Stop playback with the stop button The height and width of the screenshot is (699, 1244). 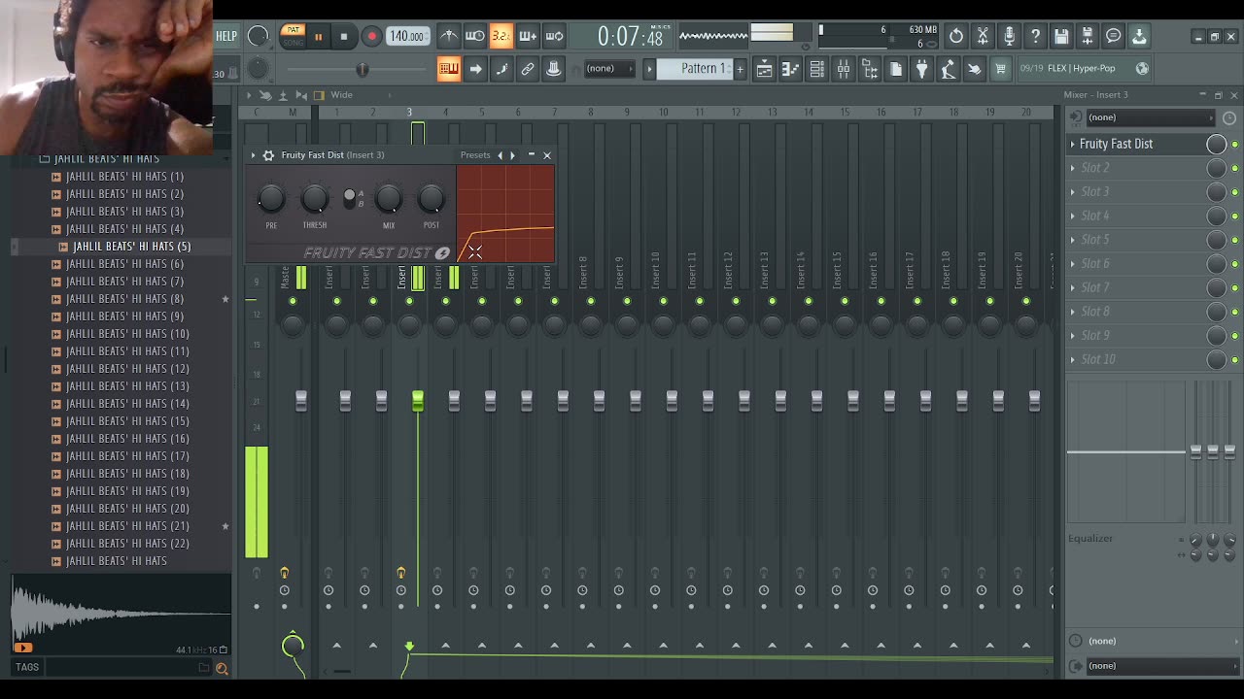pyautogui.click(x=343, y=37)
